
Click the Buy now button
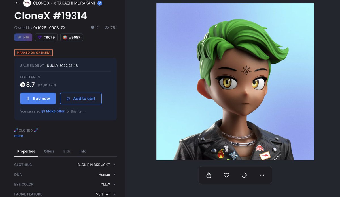38,98
